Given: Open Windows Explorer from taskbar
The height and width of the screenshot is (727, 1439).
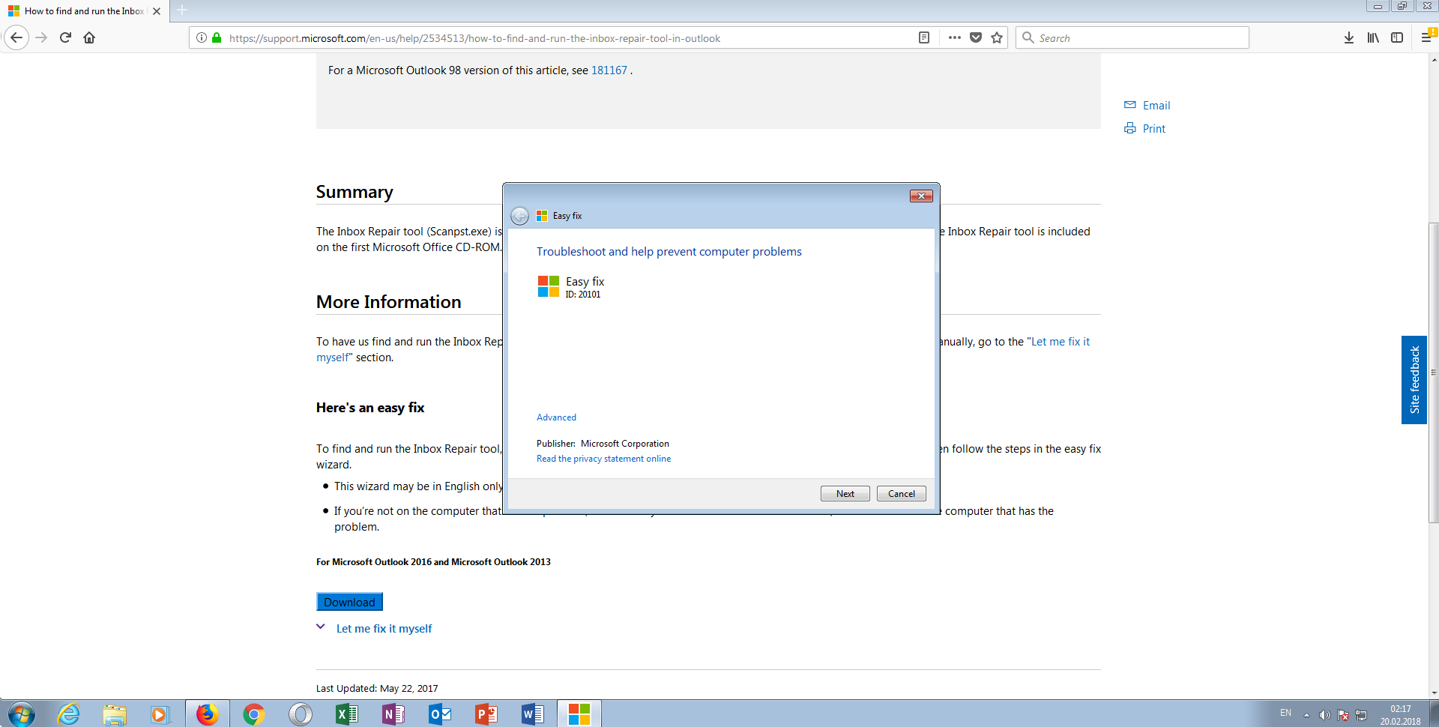Looking at the screenshot, I should coord(114,714).
